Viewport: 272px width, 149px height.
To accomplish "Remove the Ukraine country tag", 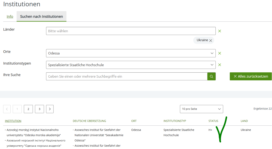I will pyautogui.click(x=211, y=41).
